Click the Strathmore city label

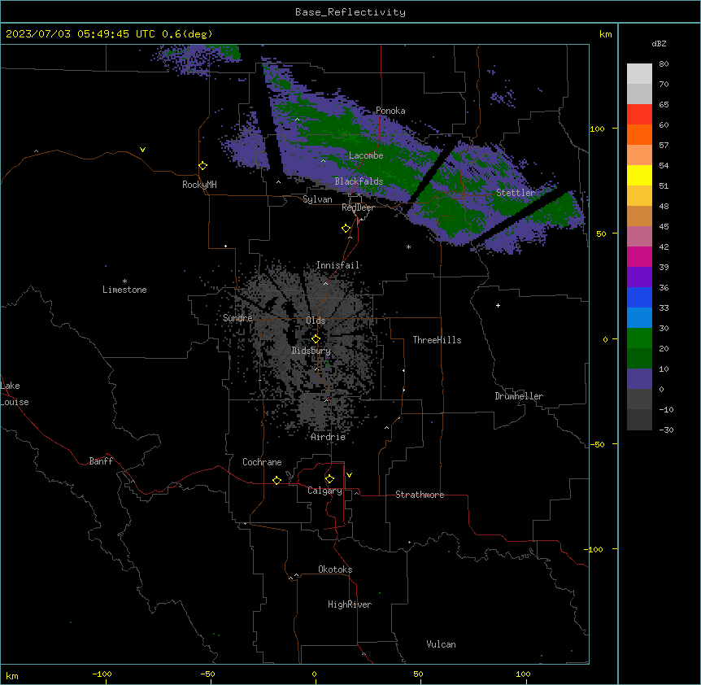click(420, 495)
